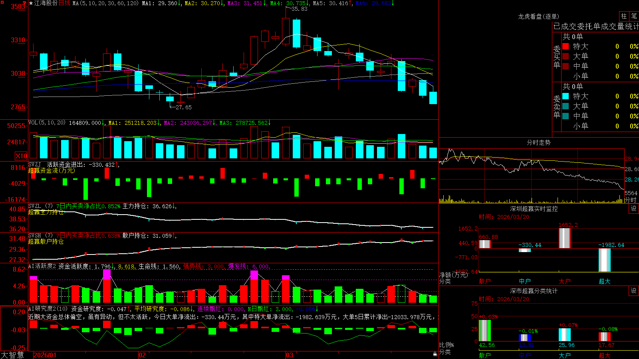Click the 分时 label beside intraday volume
639x359 pixels.
click(x=631, y=200)
